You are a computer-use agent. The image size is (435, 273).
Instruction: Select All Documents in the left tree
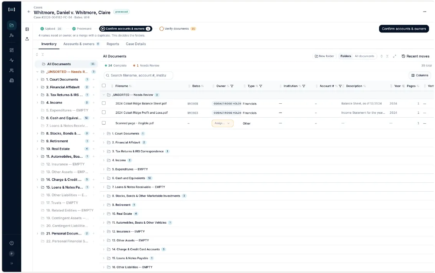click(66, 64)
